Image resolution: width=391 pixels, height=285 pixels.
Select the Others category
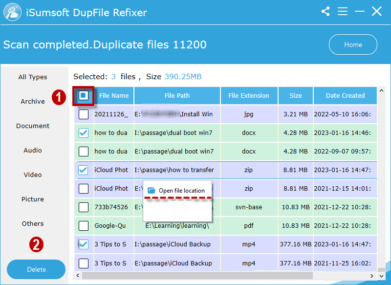[33, 224]
